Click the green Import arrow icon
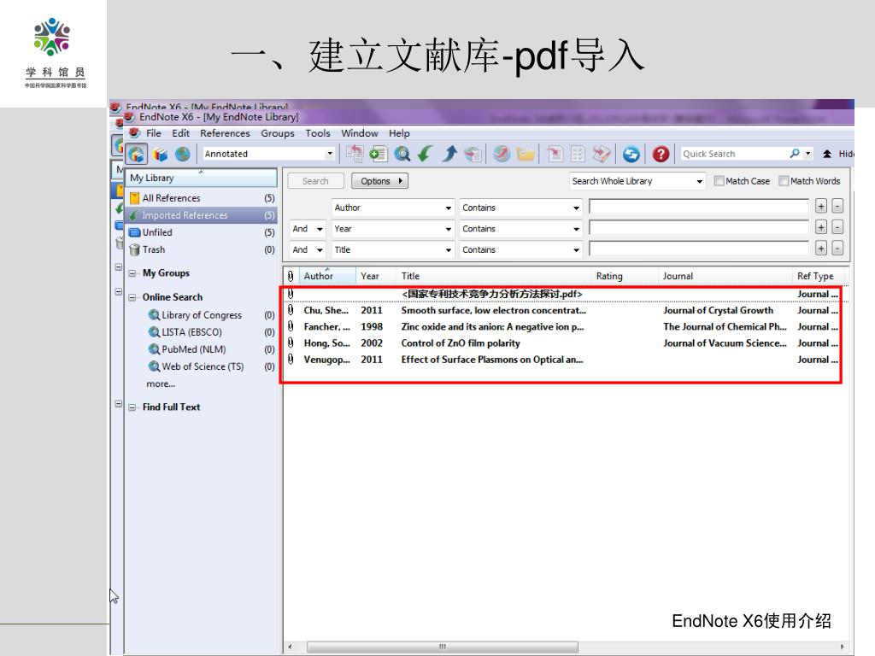The height and width of the screenshot is (656, 875). click(x=426, y=154)
